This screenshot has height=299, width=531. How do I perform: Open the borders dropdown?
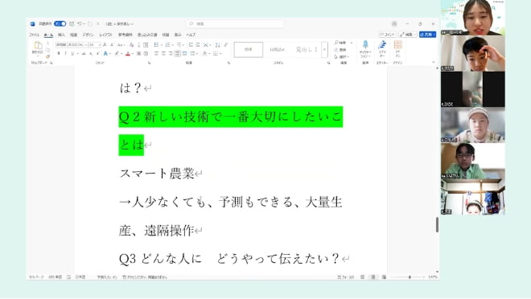tap(220, 53)
